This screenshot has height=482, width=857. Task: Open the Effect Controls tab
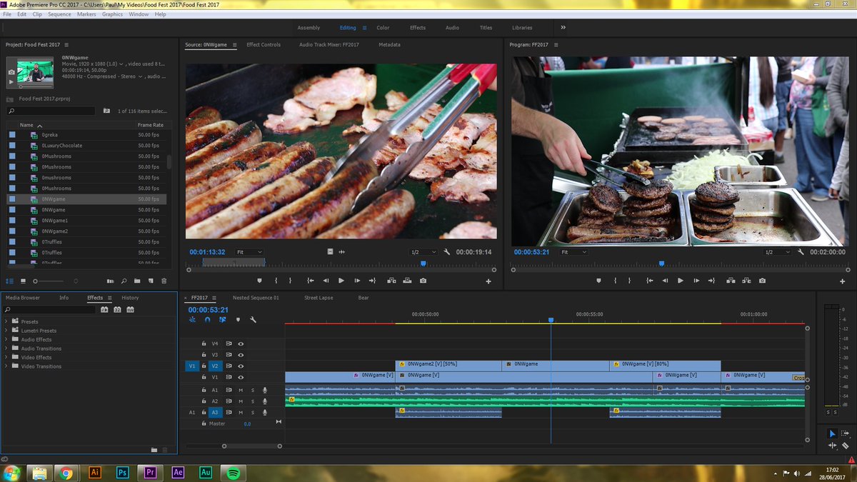pos(264,45)
